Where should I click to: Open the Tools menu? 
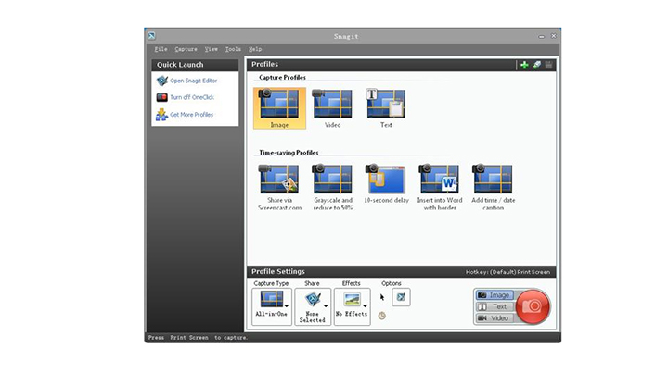pos(233,49)
